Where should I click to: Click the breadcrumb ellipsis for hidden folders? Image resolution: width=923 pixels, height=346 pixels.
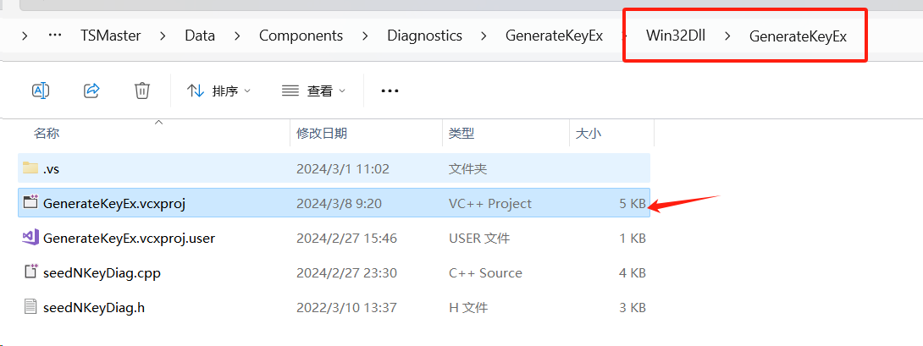tap(55, 36)
